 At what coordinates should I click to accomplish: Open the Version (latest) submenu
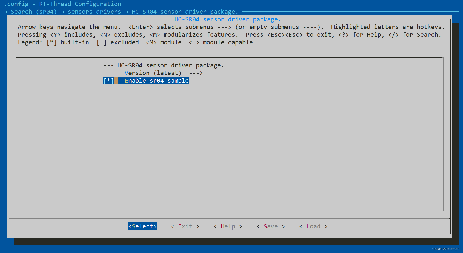pyautogui.click(x=164, y=73)
